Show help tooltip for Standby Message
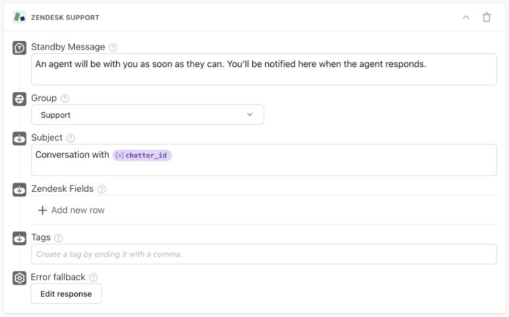 pos(113,48)
